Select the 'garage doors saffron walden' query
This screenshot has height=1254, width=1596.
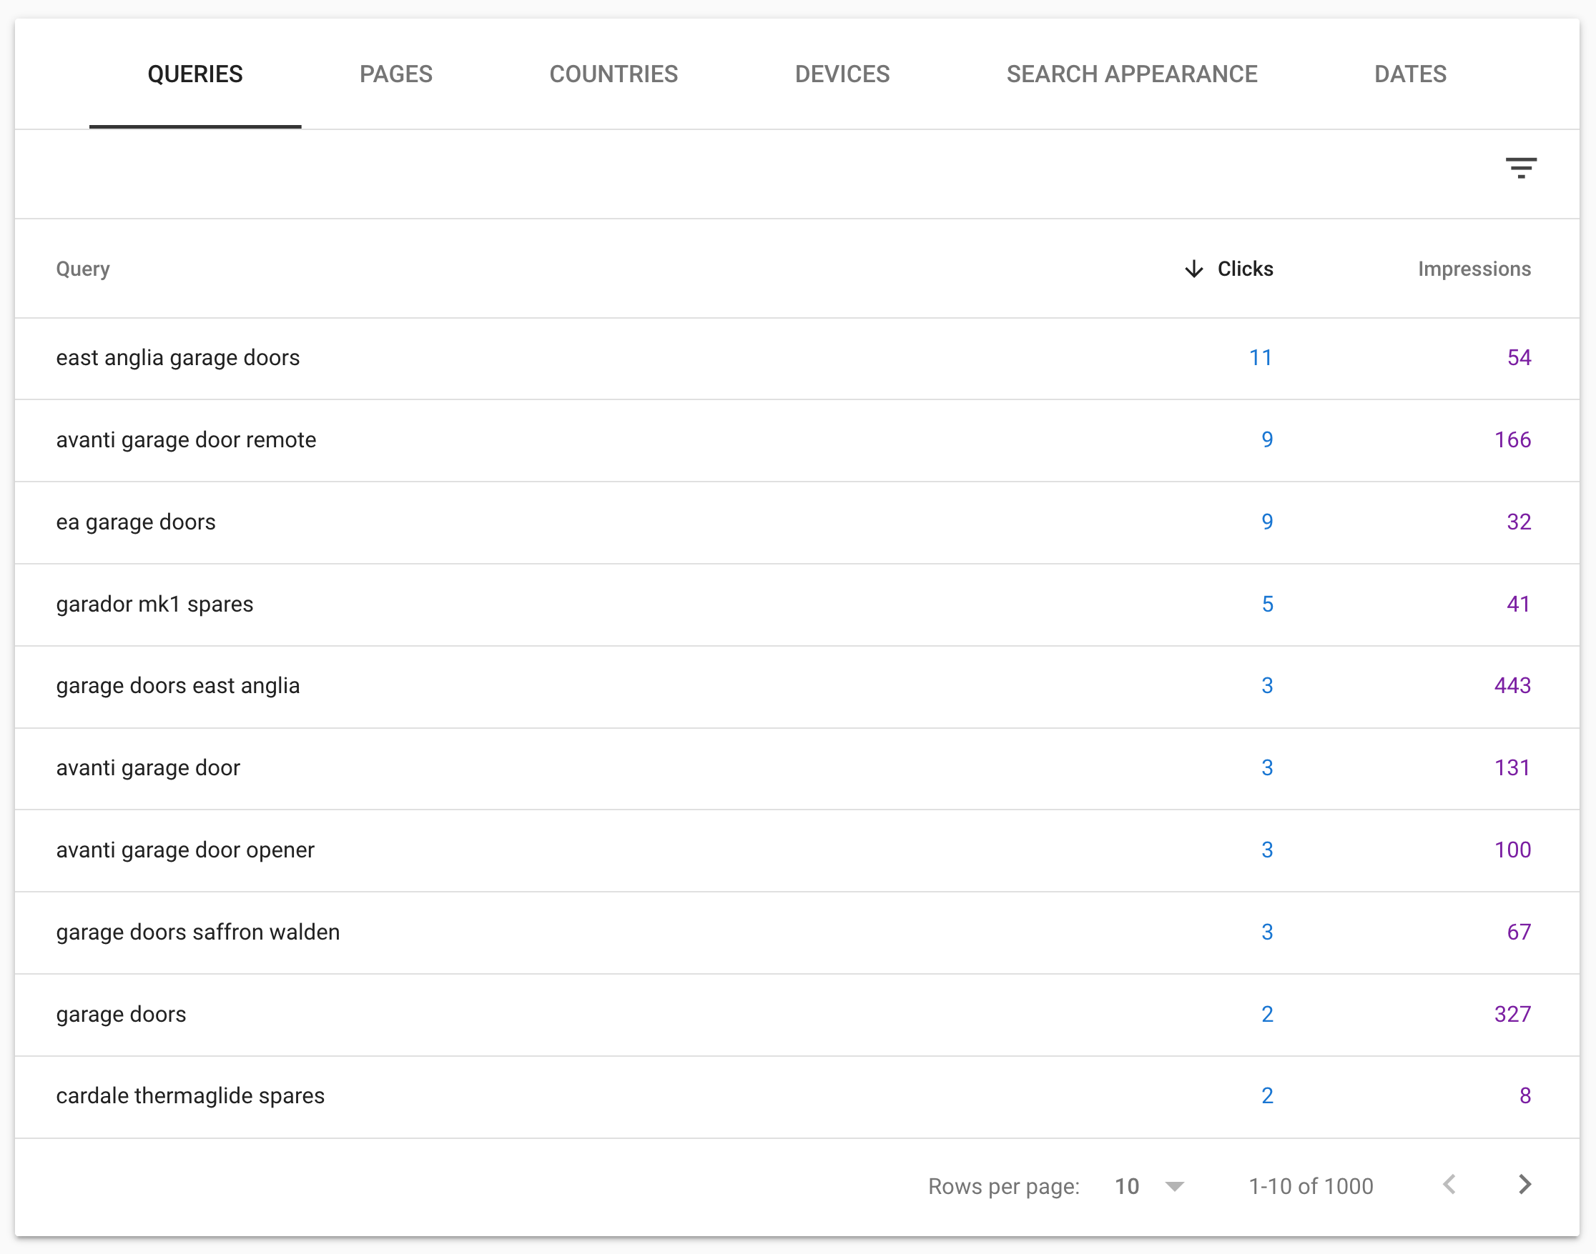click(x=197, y=932)
